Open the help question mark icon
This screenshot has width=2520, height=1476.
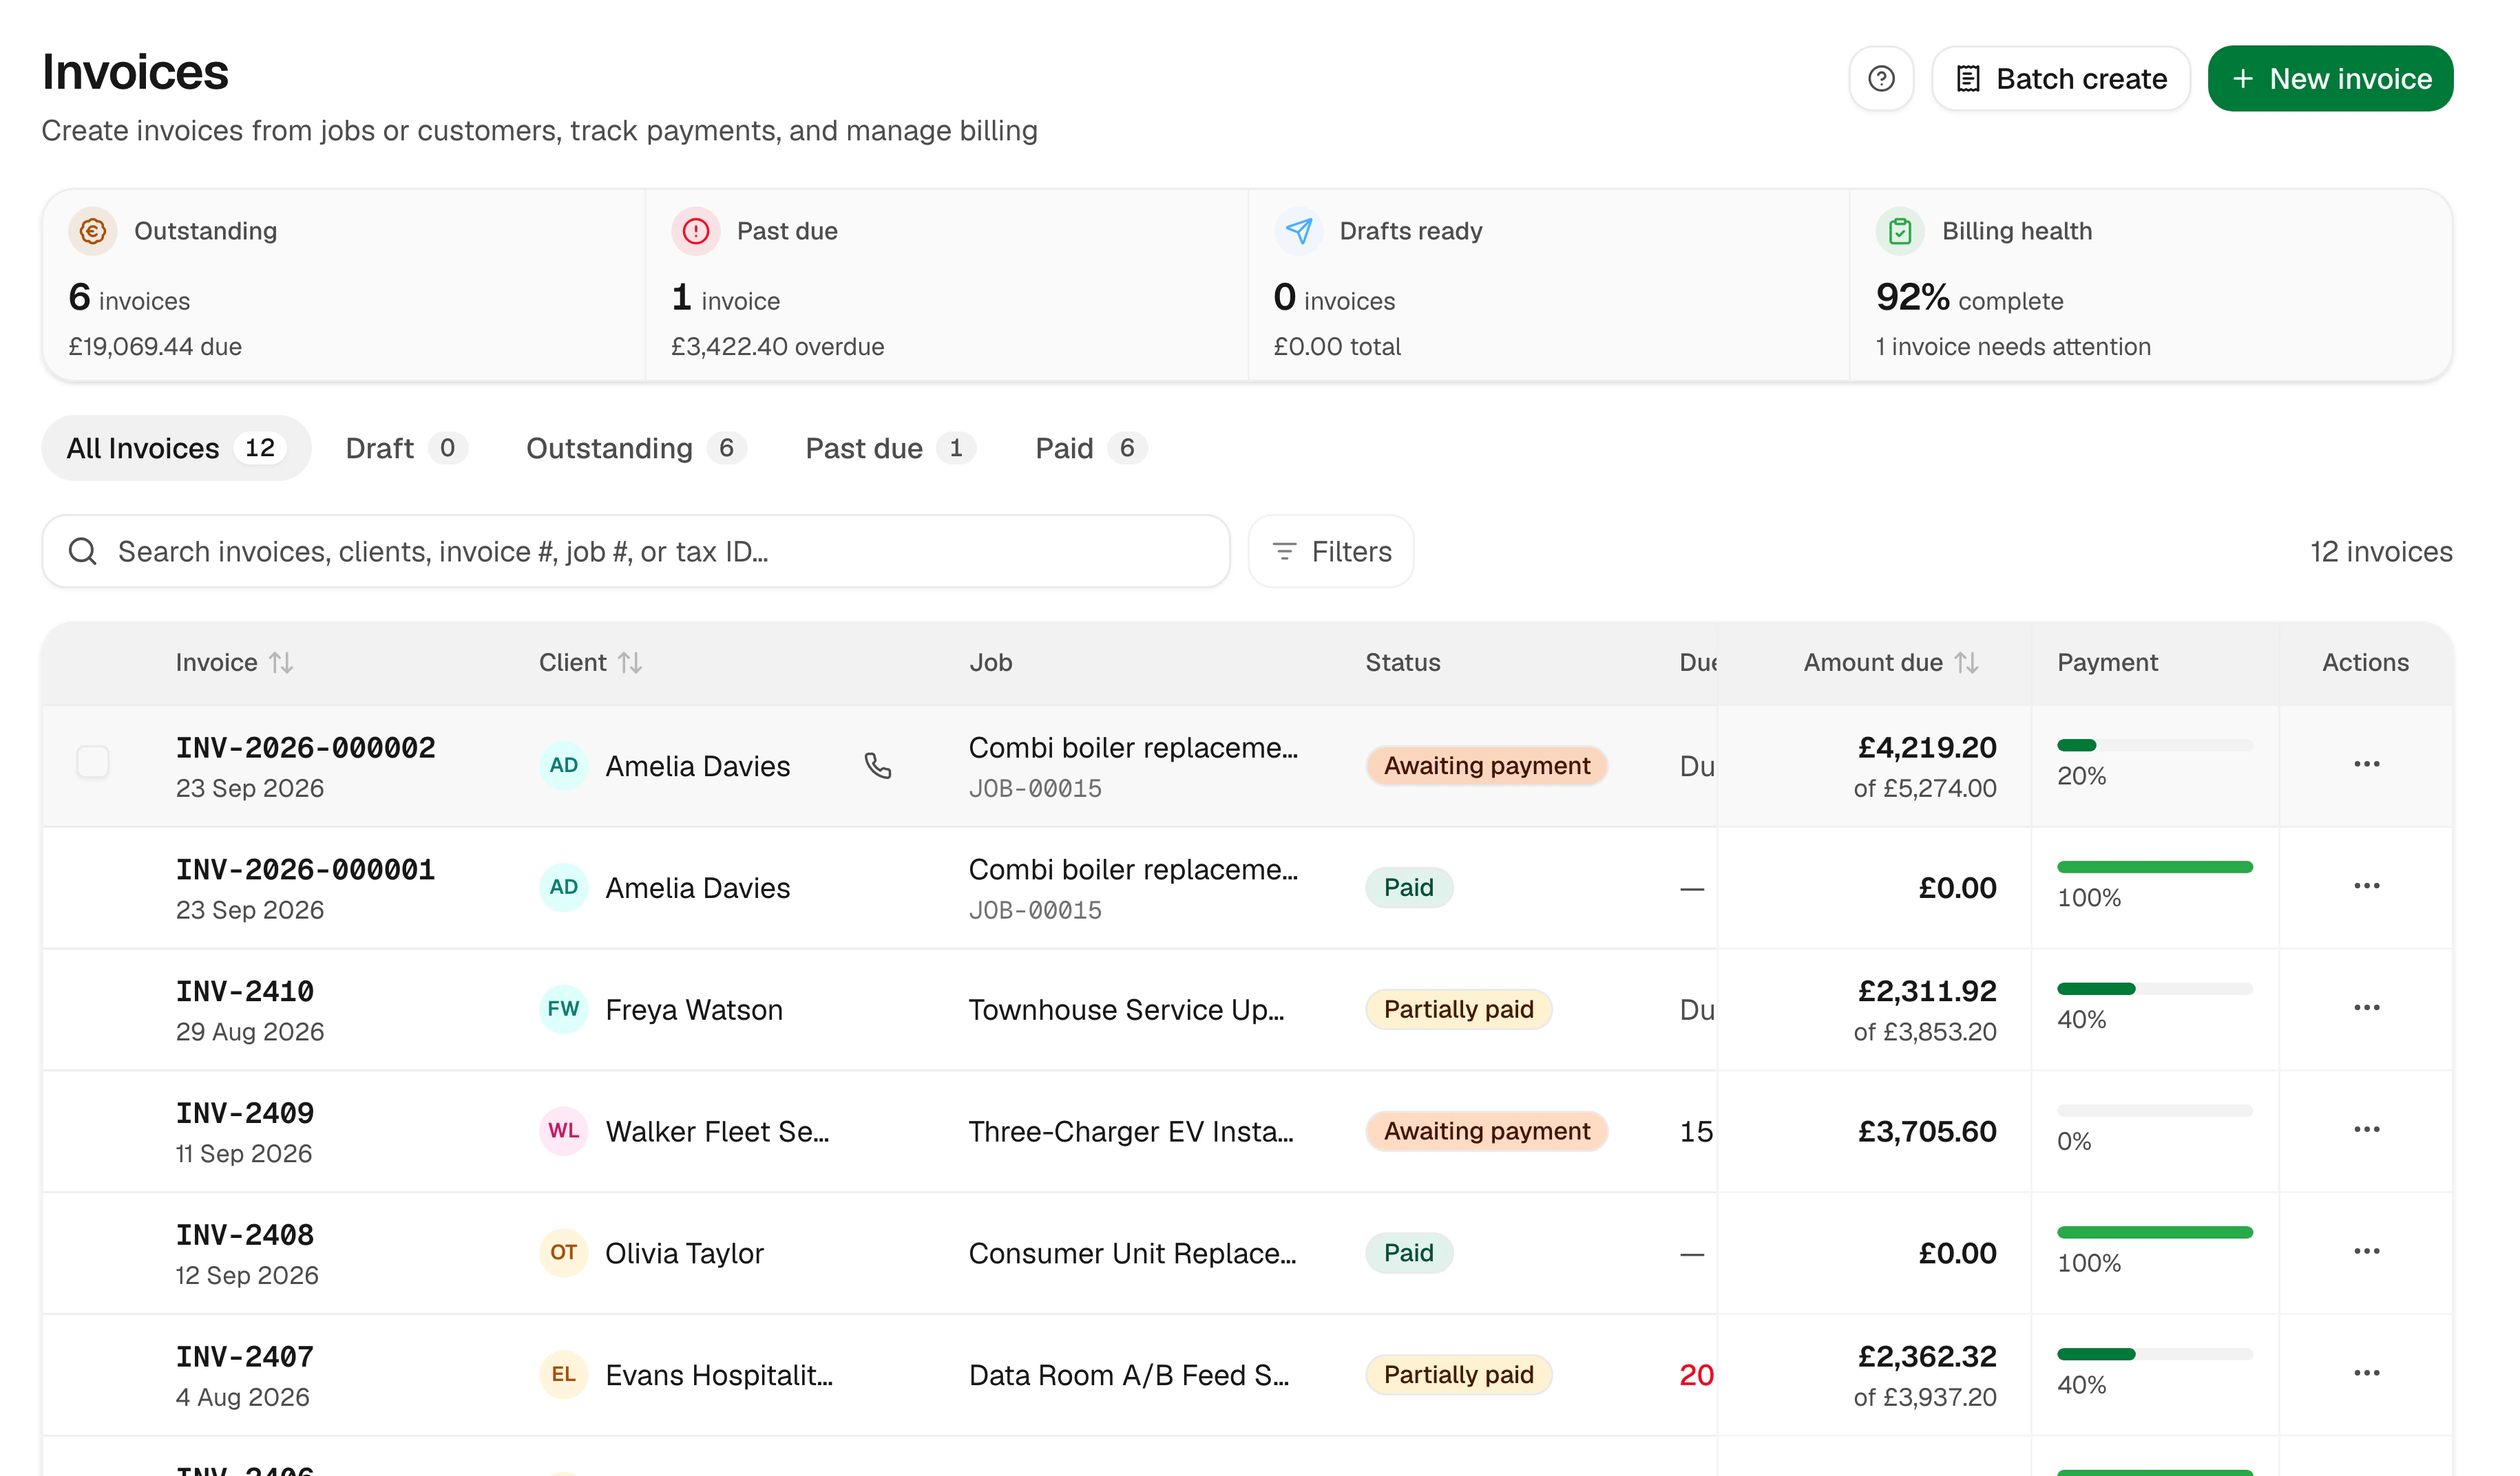[x=1881, y=79]
